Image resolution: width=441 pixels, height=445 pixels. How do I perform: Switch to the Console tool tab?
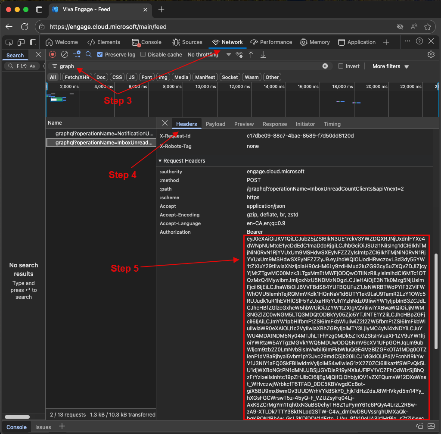pos(146,42)
